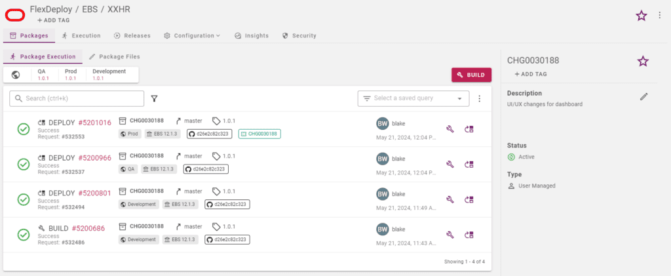671x276 pixels.
Task: Click ADD TAG under CHG0030188 panel title
Action: coord(531,74)
